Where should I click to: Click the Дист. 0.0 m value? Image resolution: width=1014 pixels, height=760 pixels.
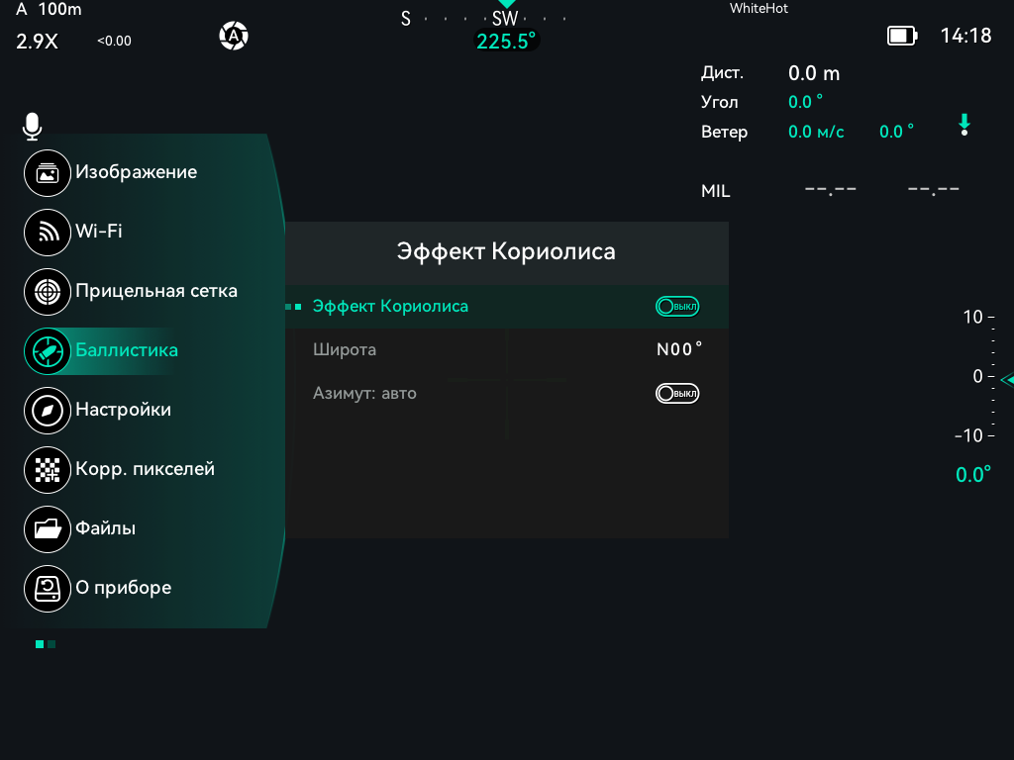point(814,73)
